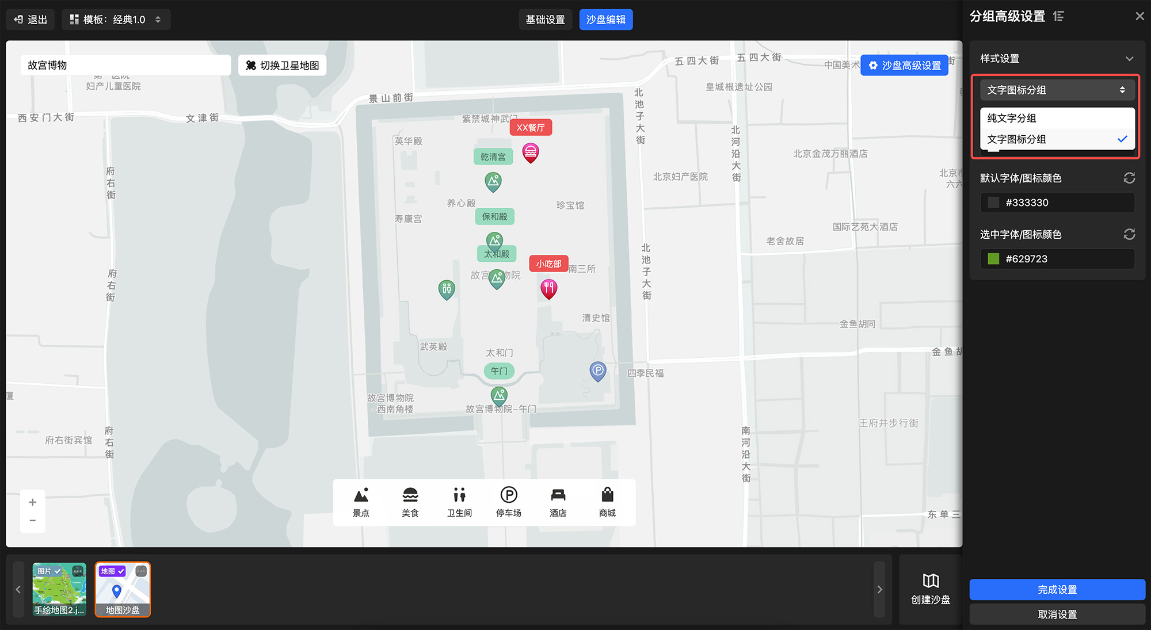Switch to the 基础设置 tab
Screen dimensions: 1151x630
click(x=545, y=20)
